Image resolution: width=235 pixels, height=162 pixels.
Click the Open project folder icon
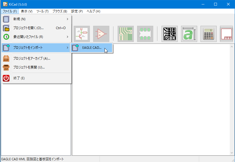coord(6,28)
